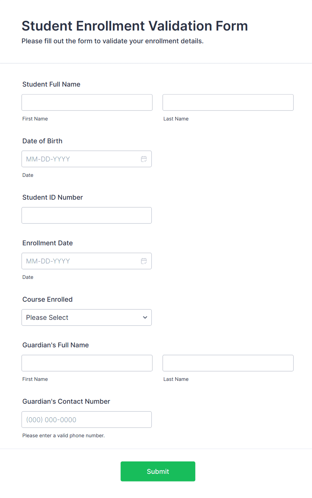Click the Enrollment Date input box
This screenshot has width=312, height=498.
click(81, 261)
